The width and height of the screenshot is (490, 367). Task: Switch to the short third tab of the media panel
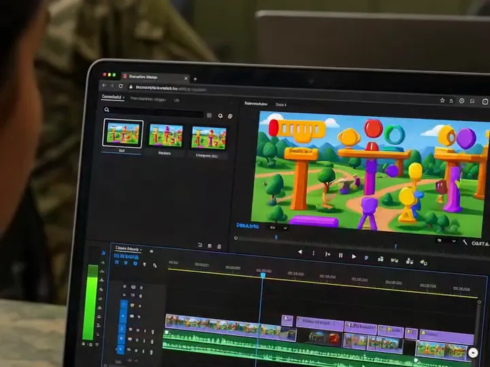(176, 100)
